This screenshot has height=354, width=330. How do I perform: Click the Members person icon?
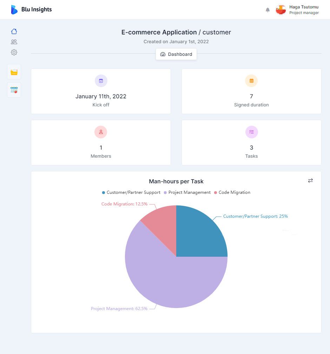101,132
